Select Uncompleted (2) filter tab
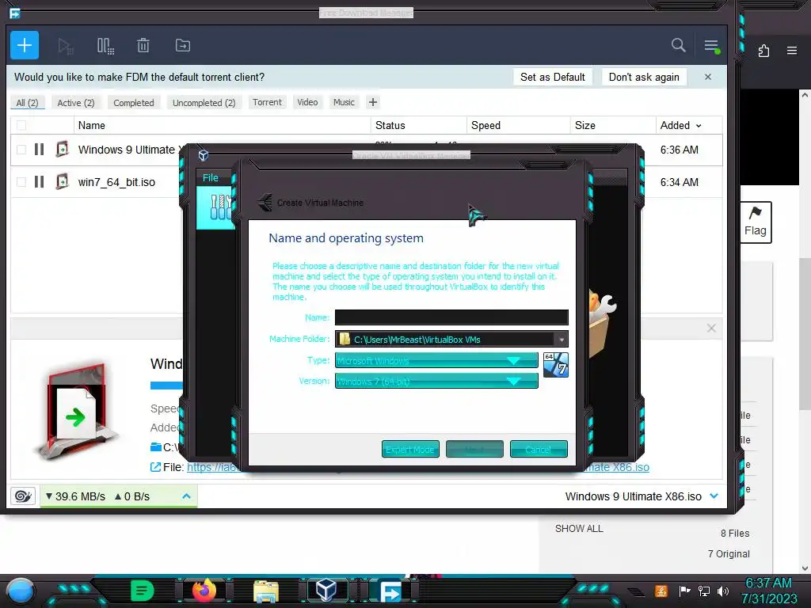 (x=204, y=102)
